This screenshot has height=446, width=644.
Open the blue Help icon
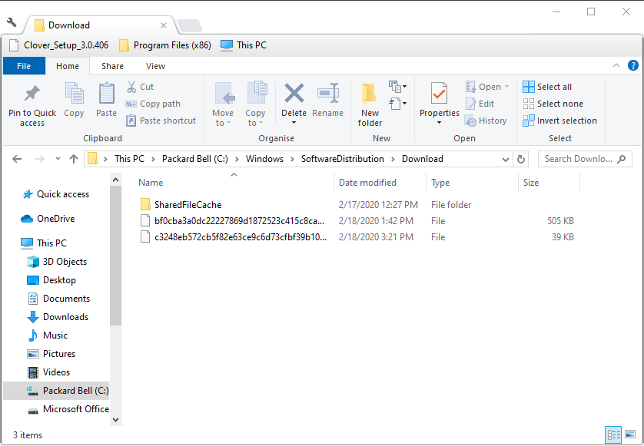pyautogui.click(x=633, y=65)
